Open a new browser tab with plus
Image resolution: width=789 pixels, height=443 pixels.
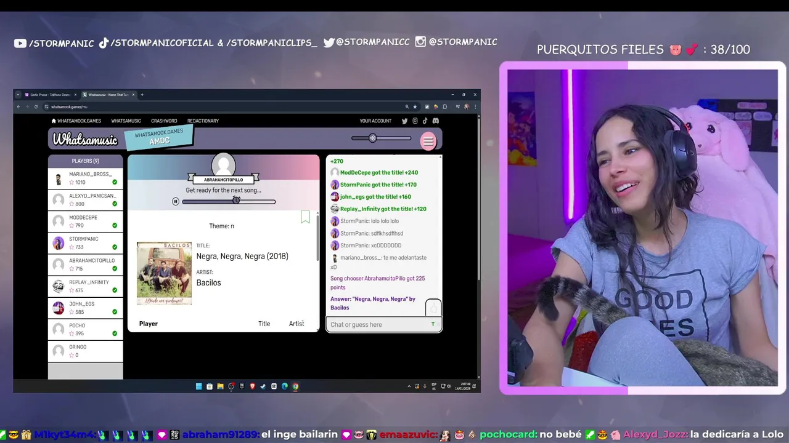point(142,95)
